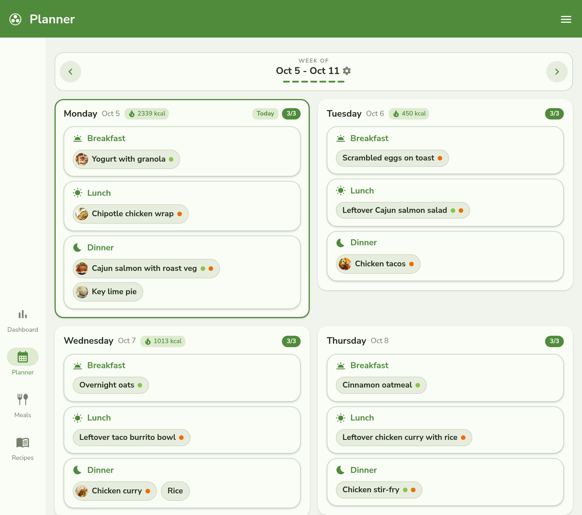Open the Recipes sidebar item
582x515 pixels.
[x=23, y=449]
